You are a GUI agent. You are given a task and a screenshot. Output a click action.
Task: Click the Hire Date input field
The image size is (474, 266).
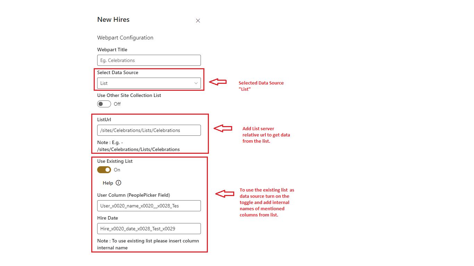click(x=149, y=229)
